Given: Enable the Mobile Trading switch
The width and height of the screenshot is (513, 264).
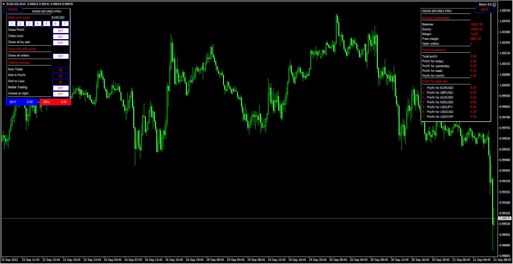Looking at the screenshot, I should click(x=61, y=88).
